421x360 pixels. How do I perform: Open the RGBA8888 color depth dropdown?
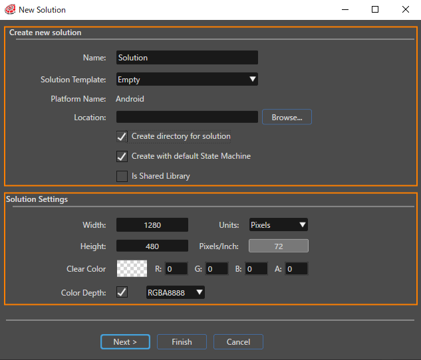(x=176, y=292)
